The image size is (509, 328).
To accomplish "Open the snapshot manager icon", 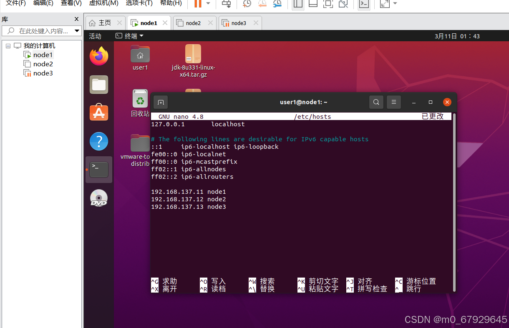I will [277, 4].
